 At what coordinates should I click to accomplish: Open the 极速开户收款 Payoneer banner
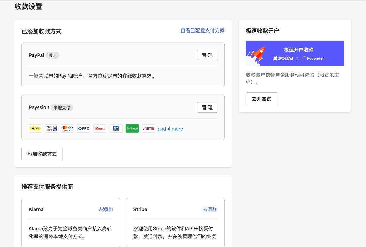click(295, 53)
